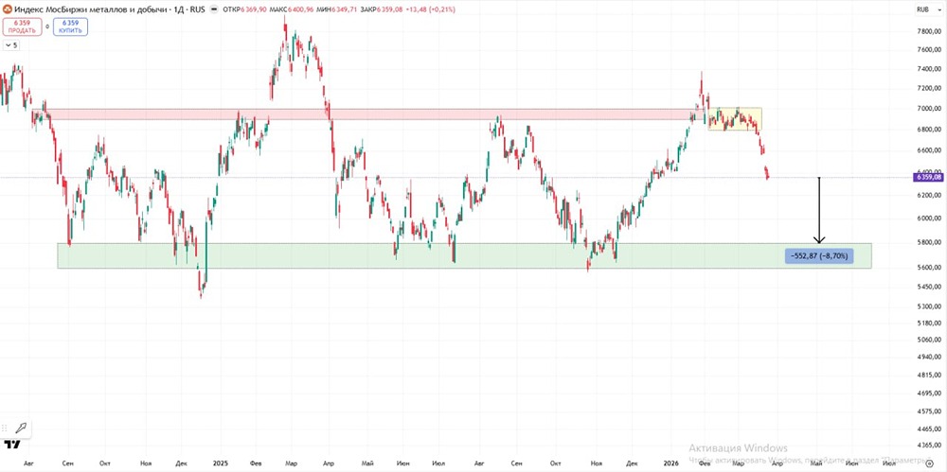Click 4465,00 on the price axis
Viewport: 947px width, 472px height.
[929, 428]
